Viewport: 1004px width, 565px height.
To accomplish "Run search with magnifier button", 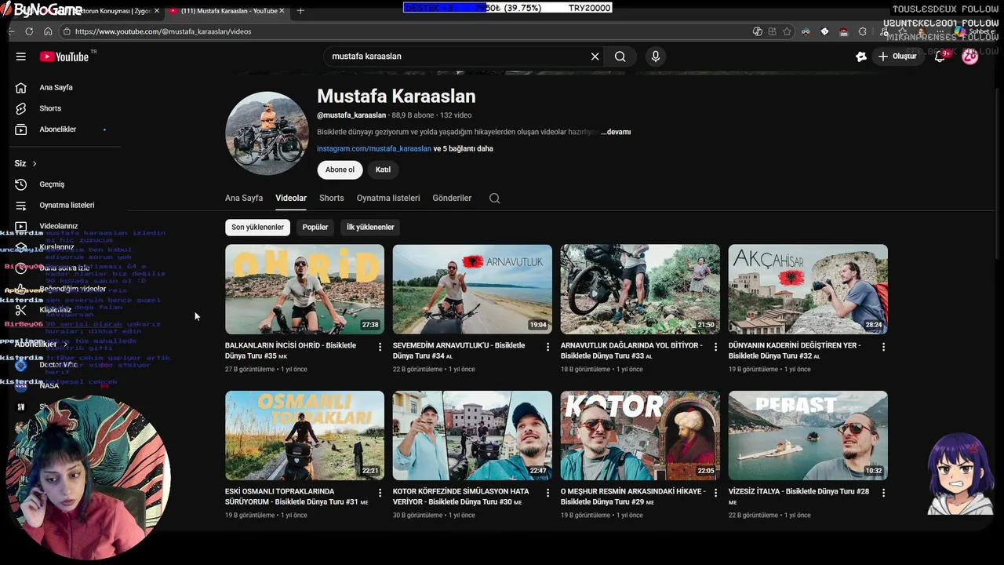I will coord(620,56).
